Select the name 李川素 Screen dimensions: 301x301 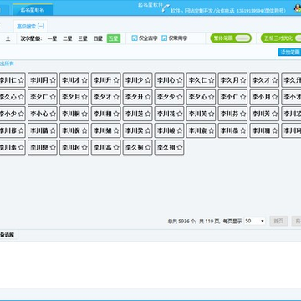(12, 147)
